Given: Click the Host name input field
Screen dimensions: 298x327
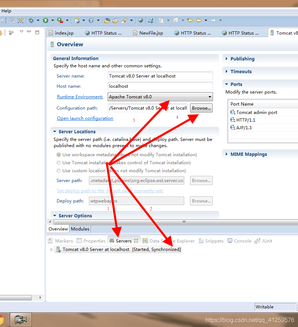Looking at the screenshot, I should click(160, 86).
